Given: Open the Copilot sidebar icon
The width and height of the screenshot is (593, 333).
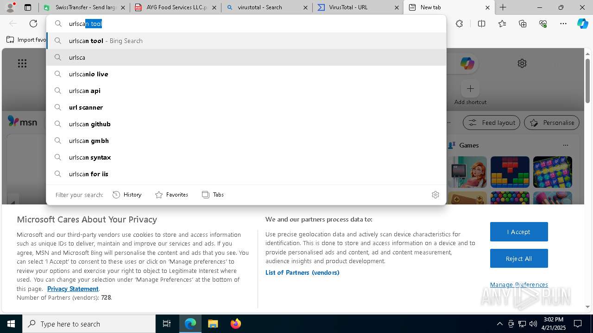Looking at the screenshot, I should [583, 24].
